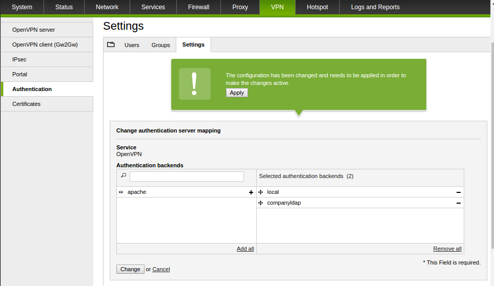Click the page vertical scrollbar
The width and height of the screenshot is (494, 286).
tap(492, 145)
